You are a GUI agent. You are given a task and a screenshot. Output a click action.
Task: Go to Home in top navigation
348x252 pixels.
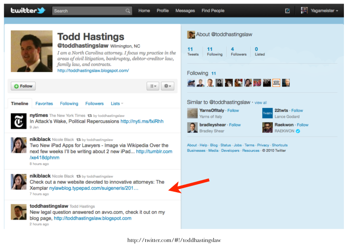coord(144,10)
